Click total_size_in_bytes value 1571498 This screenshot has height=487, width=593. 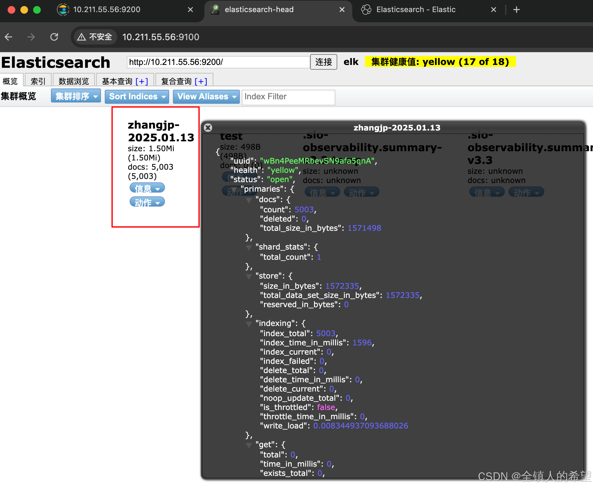[x=364, y=228]
